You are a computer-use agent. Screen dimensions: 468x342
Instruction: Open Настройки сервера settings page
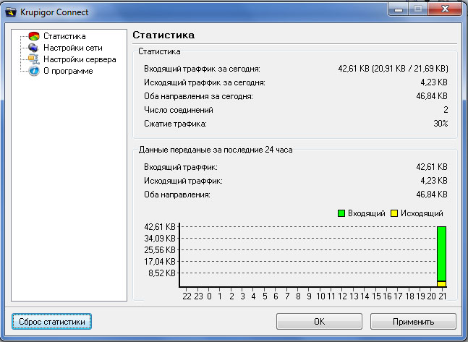click(x=79, y=59)
